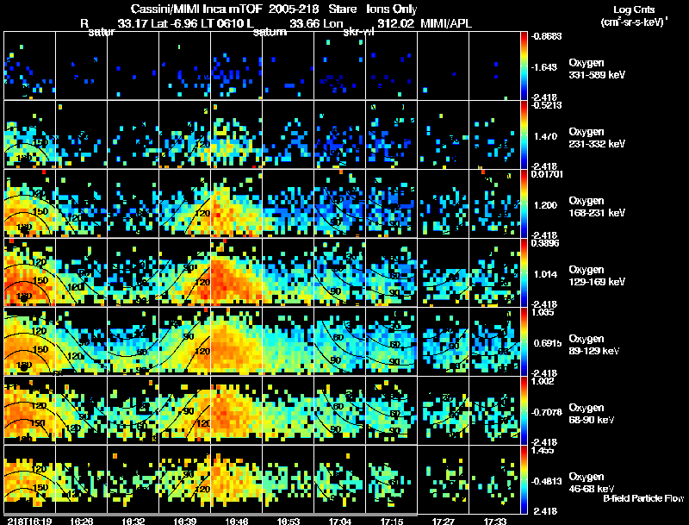Click the -0.7078 color scale value
The height and width of the screenshot is (525, 689).
tap(546, 412)
